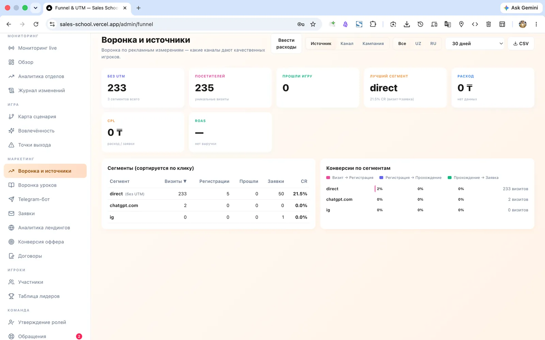Sort table by Визиты column

175,181
